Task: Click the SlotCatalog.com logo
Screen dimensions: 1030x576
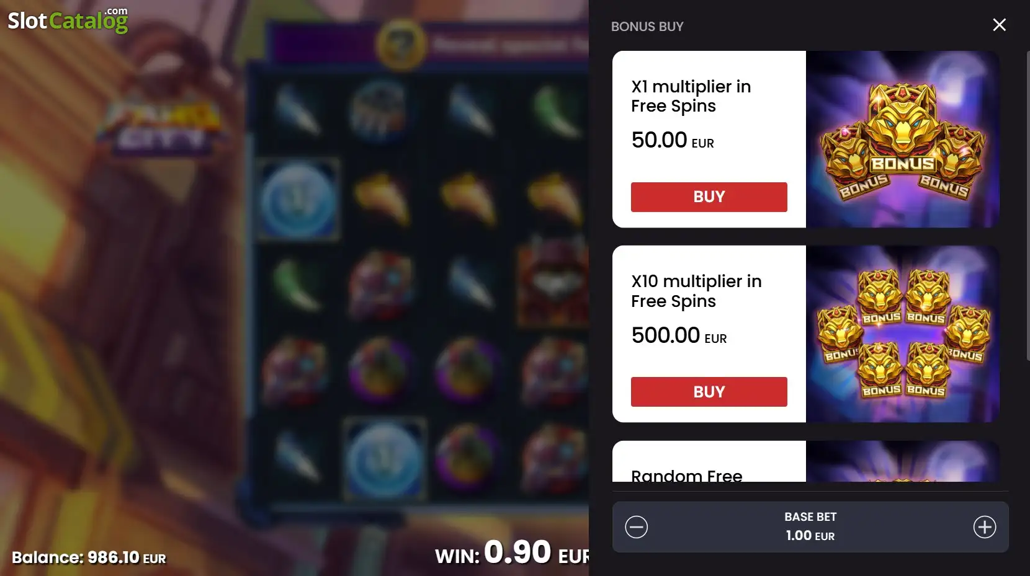Action: [68, 20]
